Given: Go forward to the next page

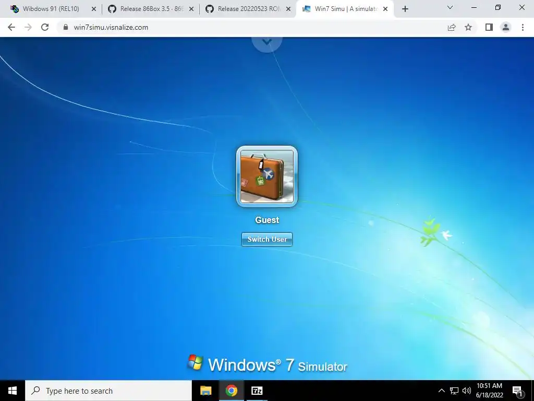Looking at the screenshot, I should click(28, 27).
